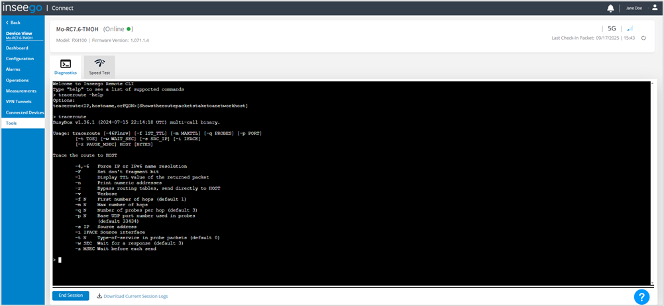The height and width of the screenshot is (306, 664).
Task: Click the Speed Test gauge icon
Action: coord(99,63)
